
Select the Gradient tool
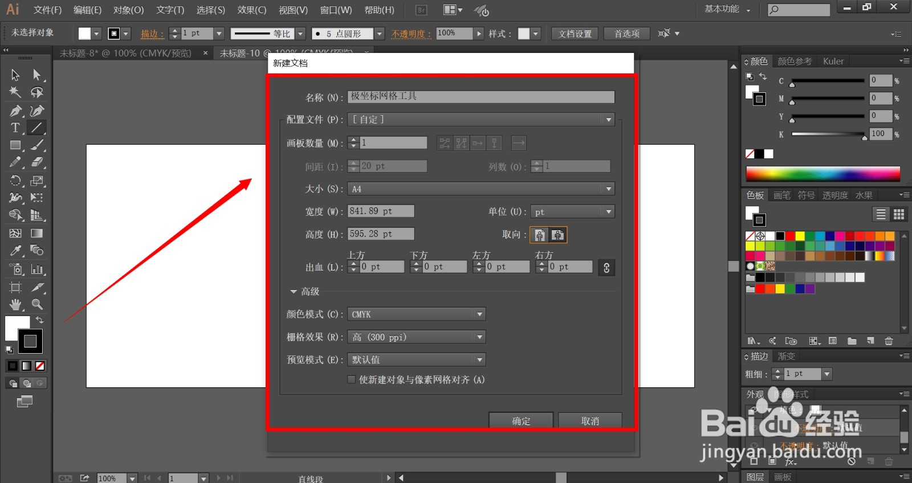click(37, 234)
